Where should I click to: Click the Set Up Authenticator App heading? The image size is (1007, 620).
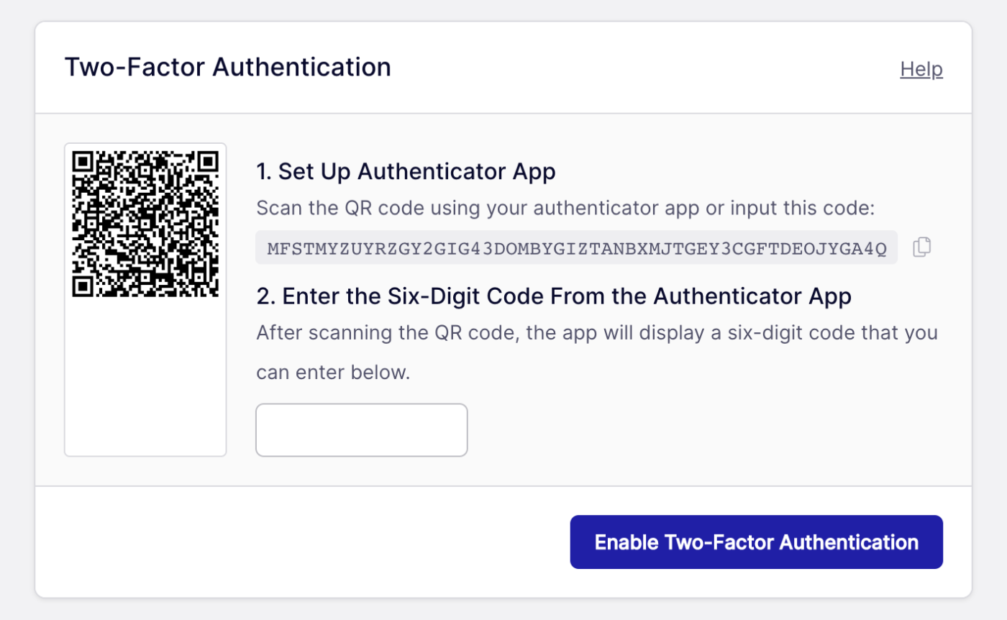pyautogui.click(x=406, y=171)
